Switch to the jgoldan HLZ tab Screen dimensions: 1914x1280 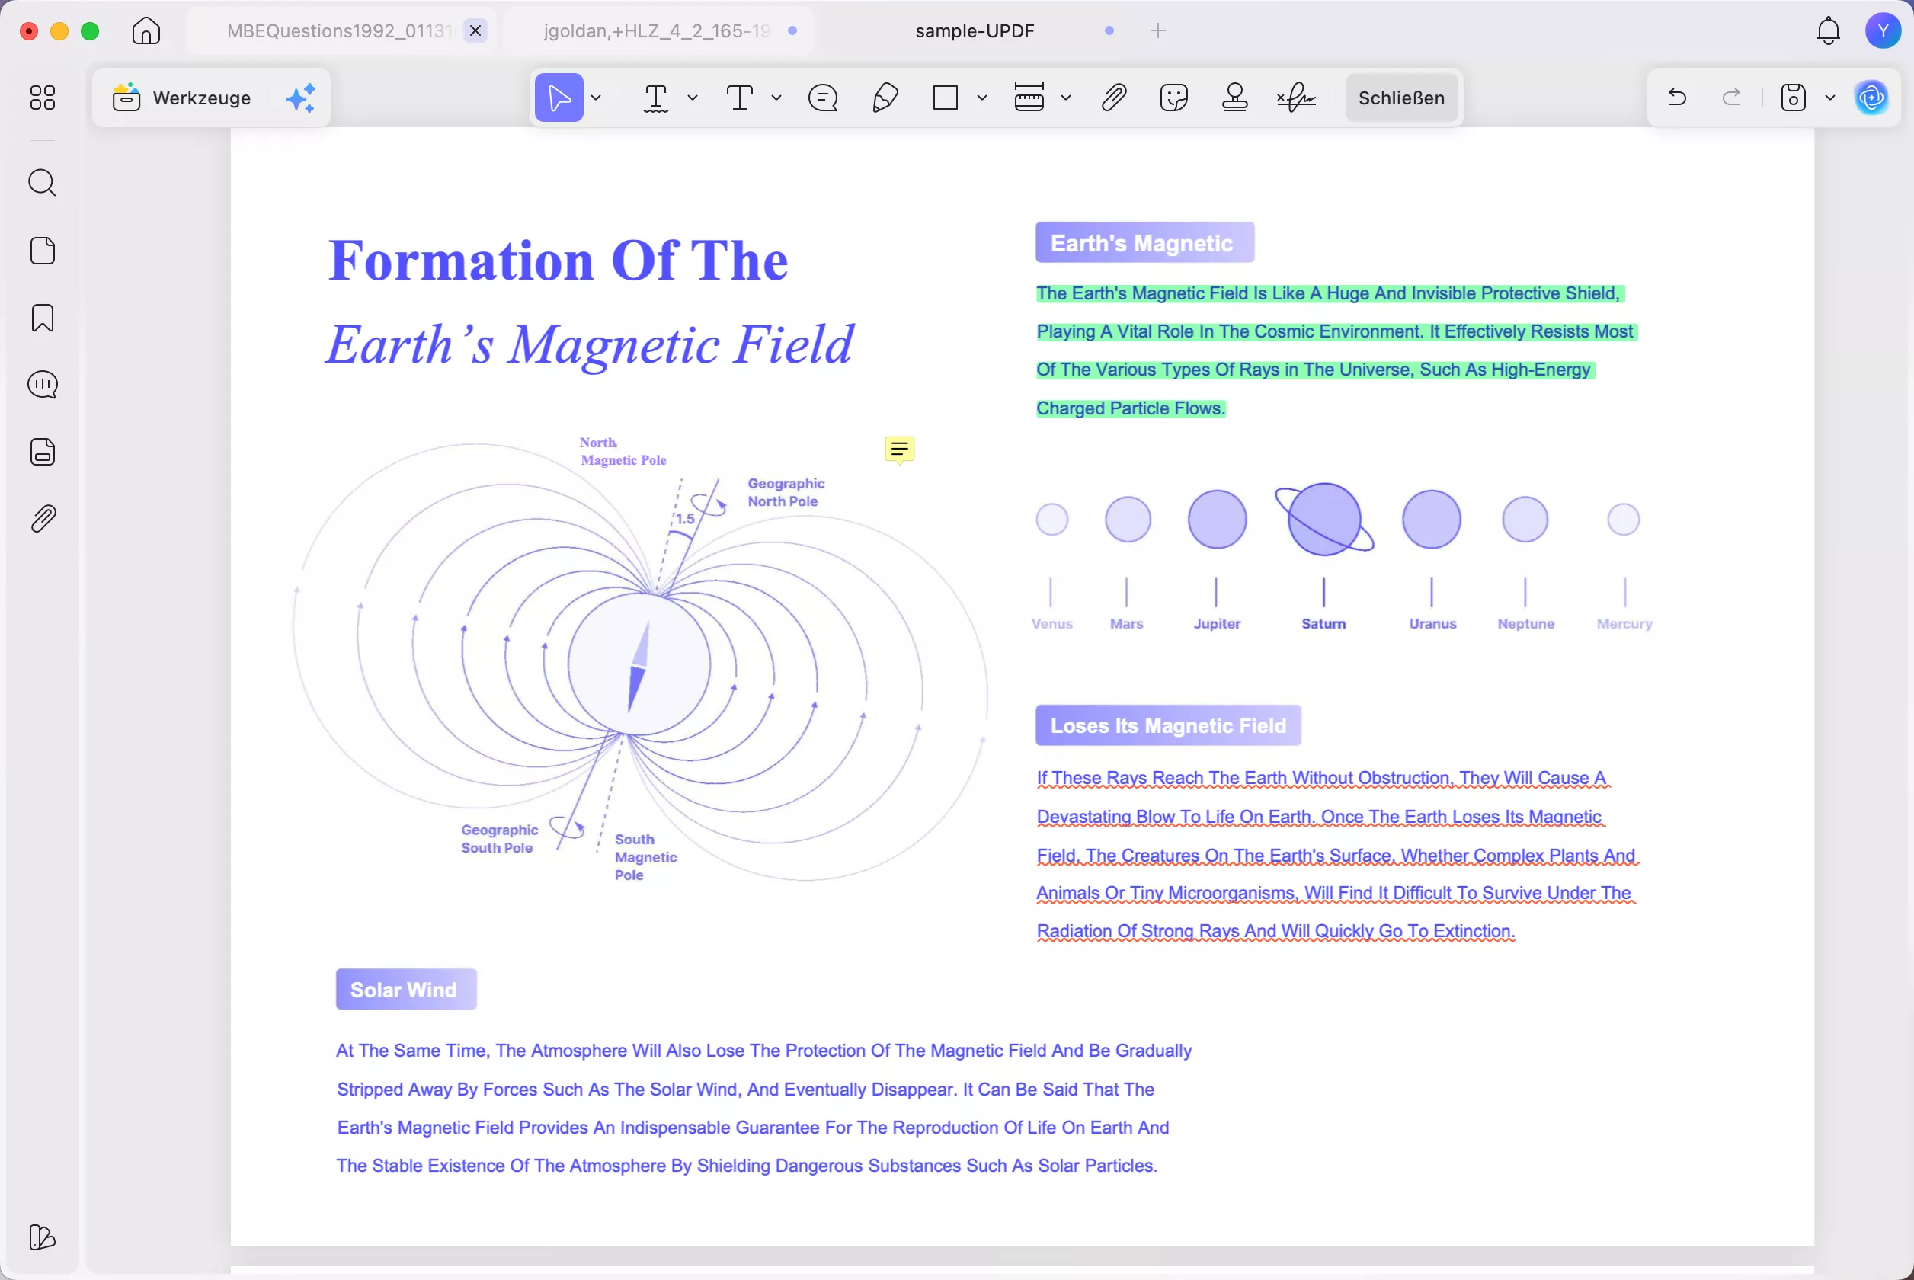657,31
